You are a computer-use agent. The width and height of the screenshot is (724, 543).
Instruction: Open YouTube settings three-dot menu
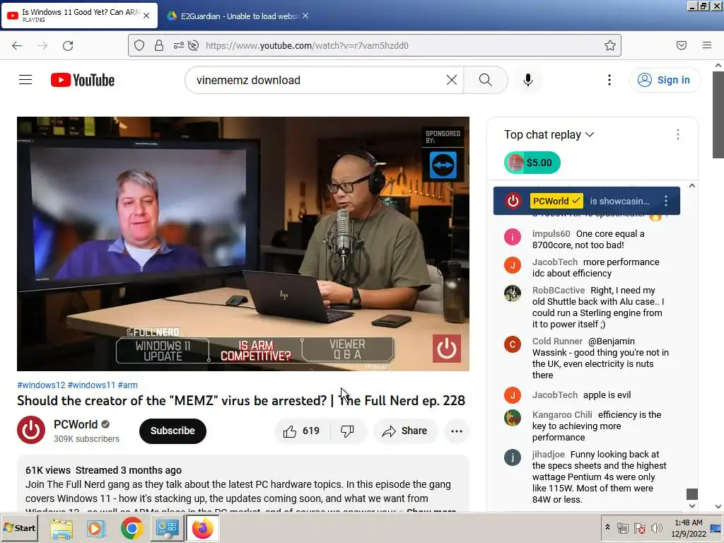(x=609, y=80)
